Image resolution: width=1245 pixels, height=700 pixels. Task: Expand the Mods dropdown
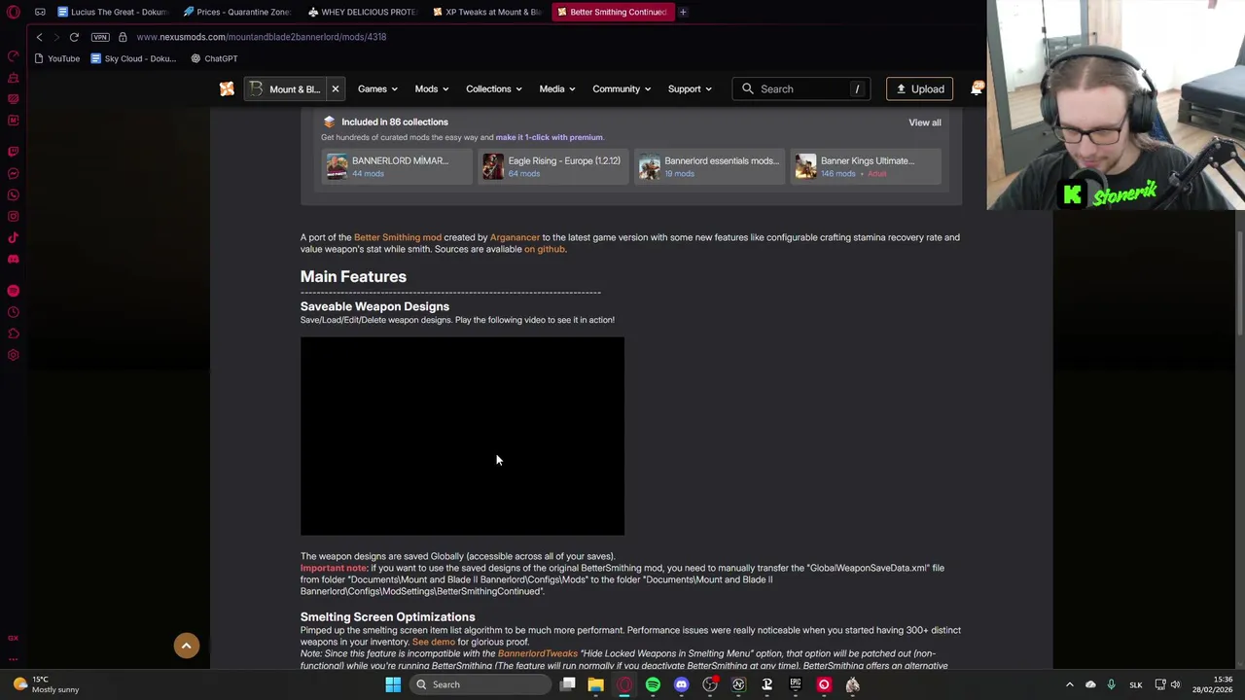432,88
